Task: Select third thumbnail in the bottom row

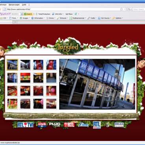Action: tap(38, 104)
